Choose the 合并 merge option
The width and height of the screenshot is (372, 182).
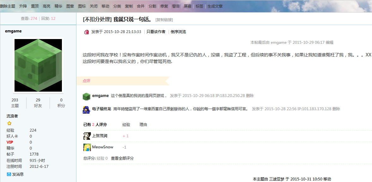pos(141,6)
